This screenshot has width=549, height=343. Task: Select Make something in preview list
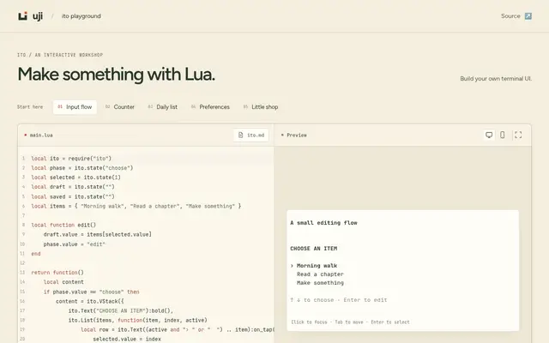320,283
